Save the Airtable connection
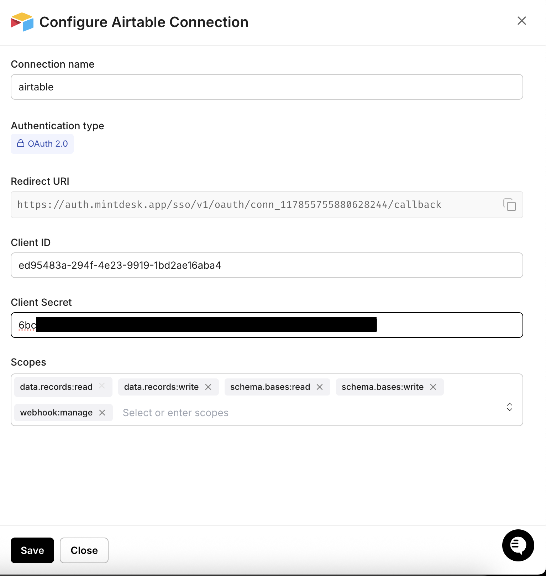Viewport: 546px width, 576px height. [x=32, y=550]
